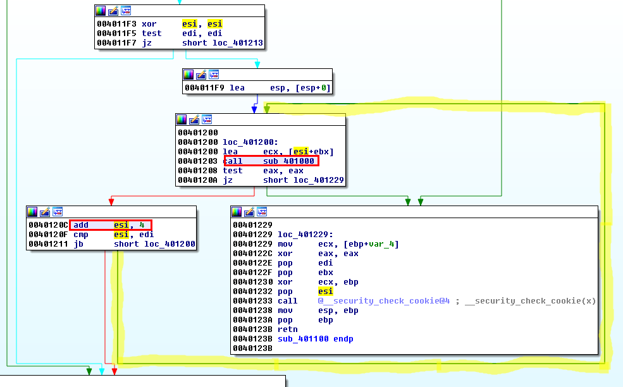Viewport: 623px width, 387px height.
Task: Click node color icon on loc_401200 block
Action: 182,120
